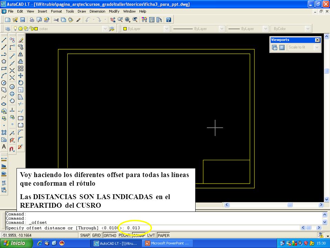
Task: Toggle ORTHO mode in status bar
Action: (110, 235)
